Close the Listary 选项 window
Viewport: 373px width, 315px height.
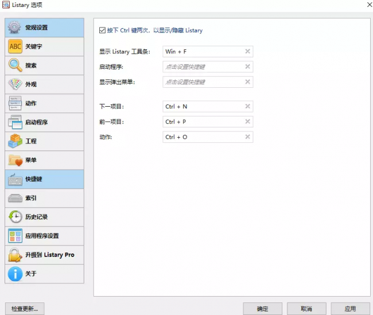(370, 5)
